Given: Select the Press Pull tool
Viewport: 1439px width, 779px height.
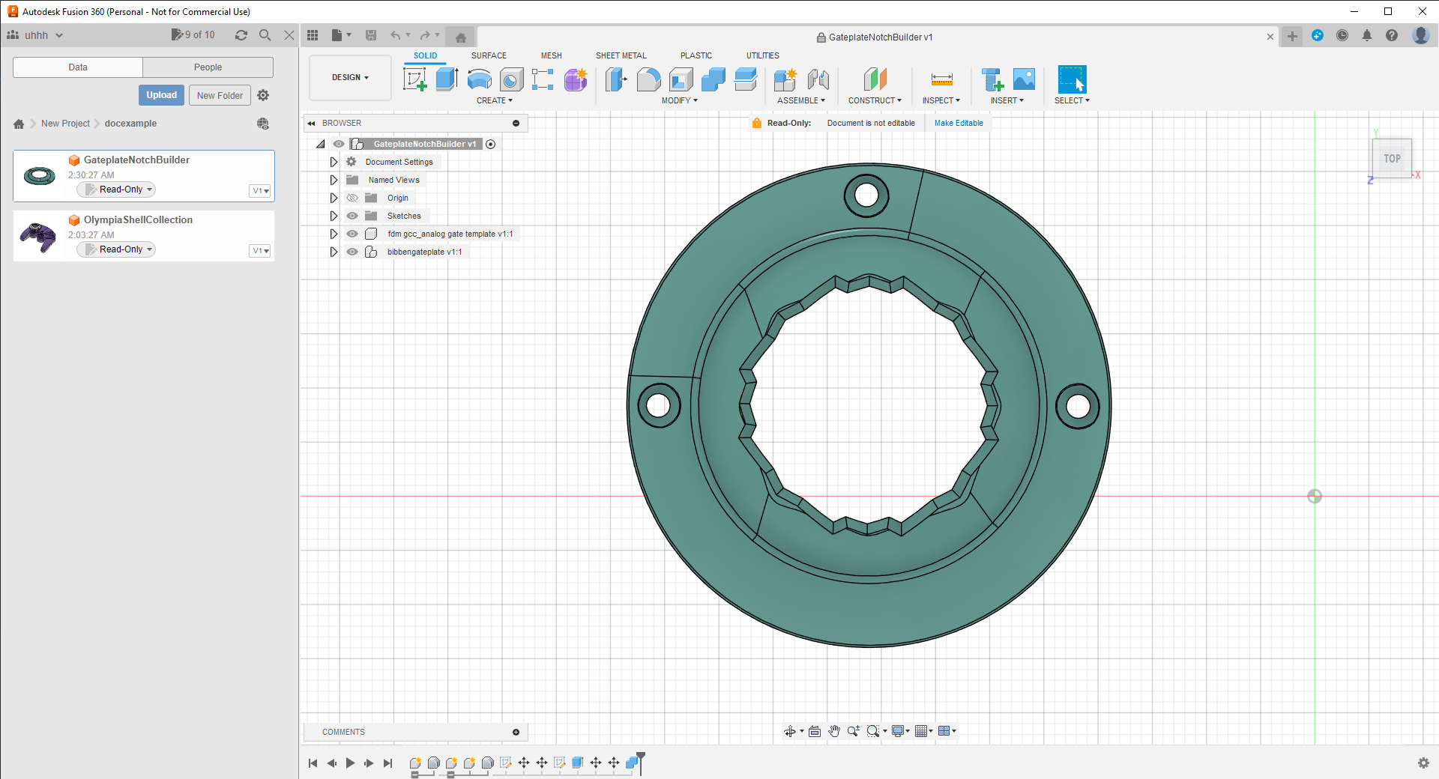Looking at the screenshot, I should tap(616, 79).
